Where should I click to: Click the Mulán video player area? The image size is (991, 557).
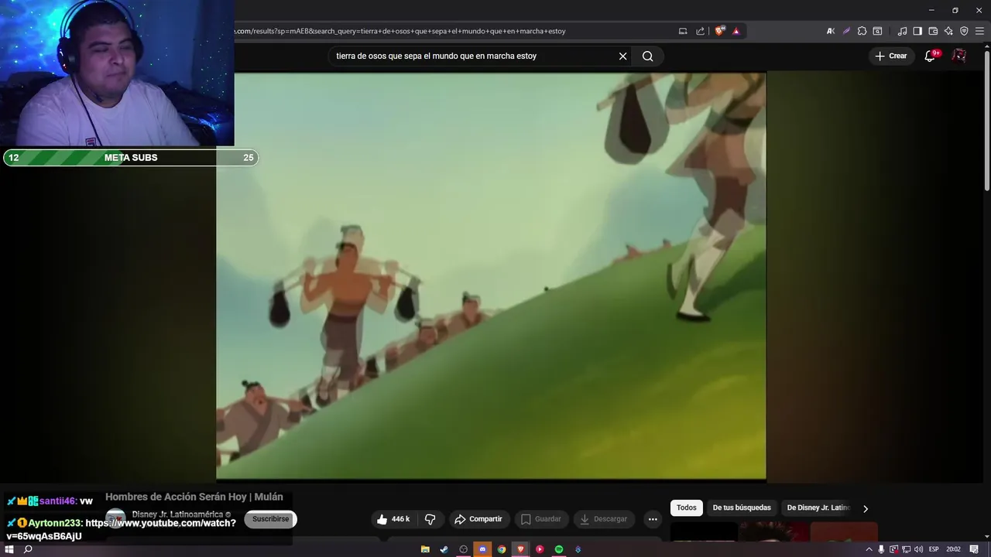coord(491,275)
